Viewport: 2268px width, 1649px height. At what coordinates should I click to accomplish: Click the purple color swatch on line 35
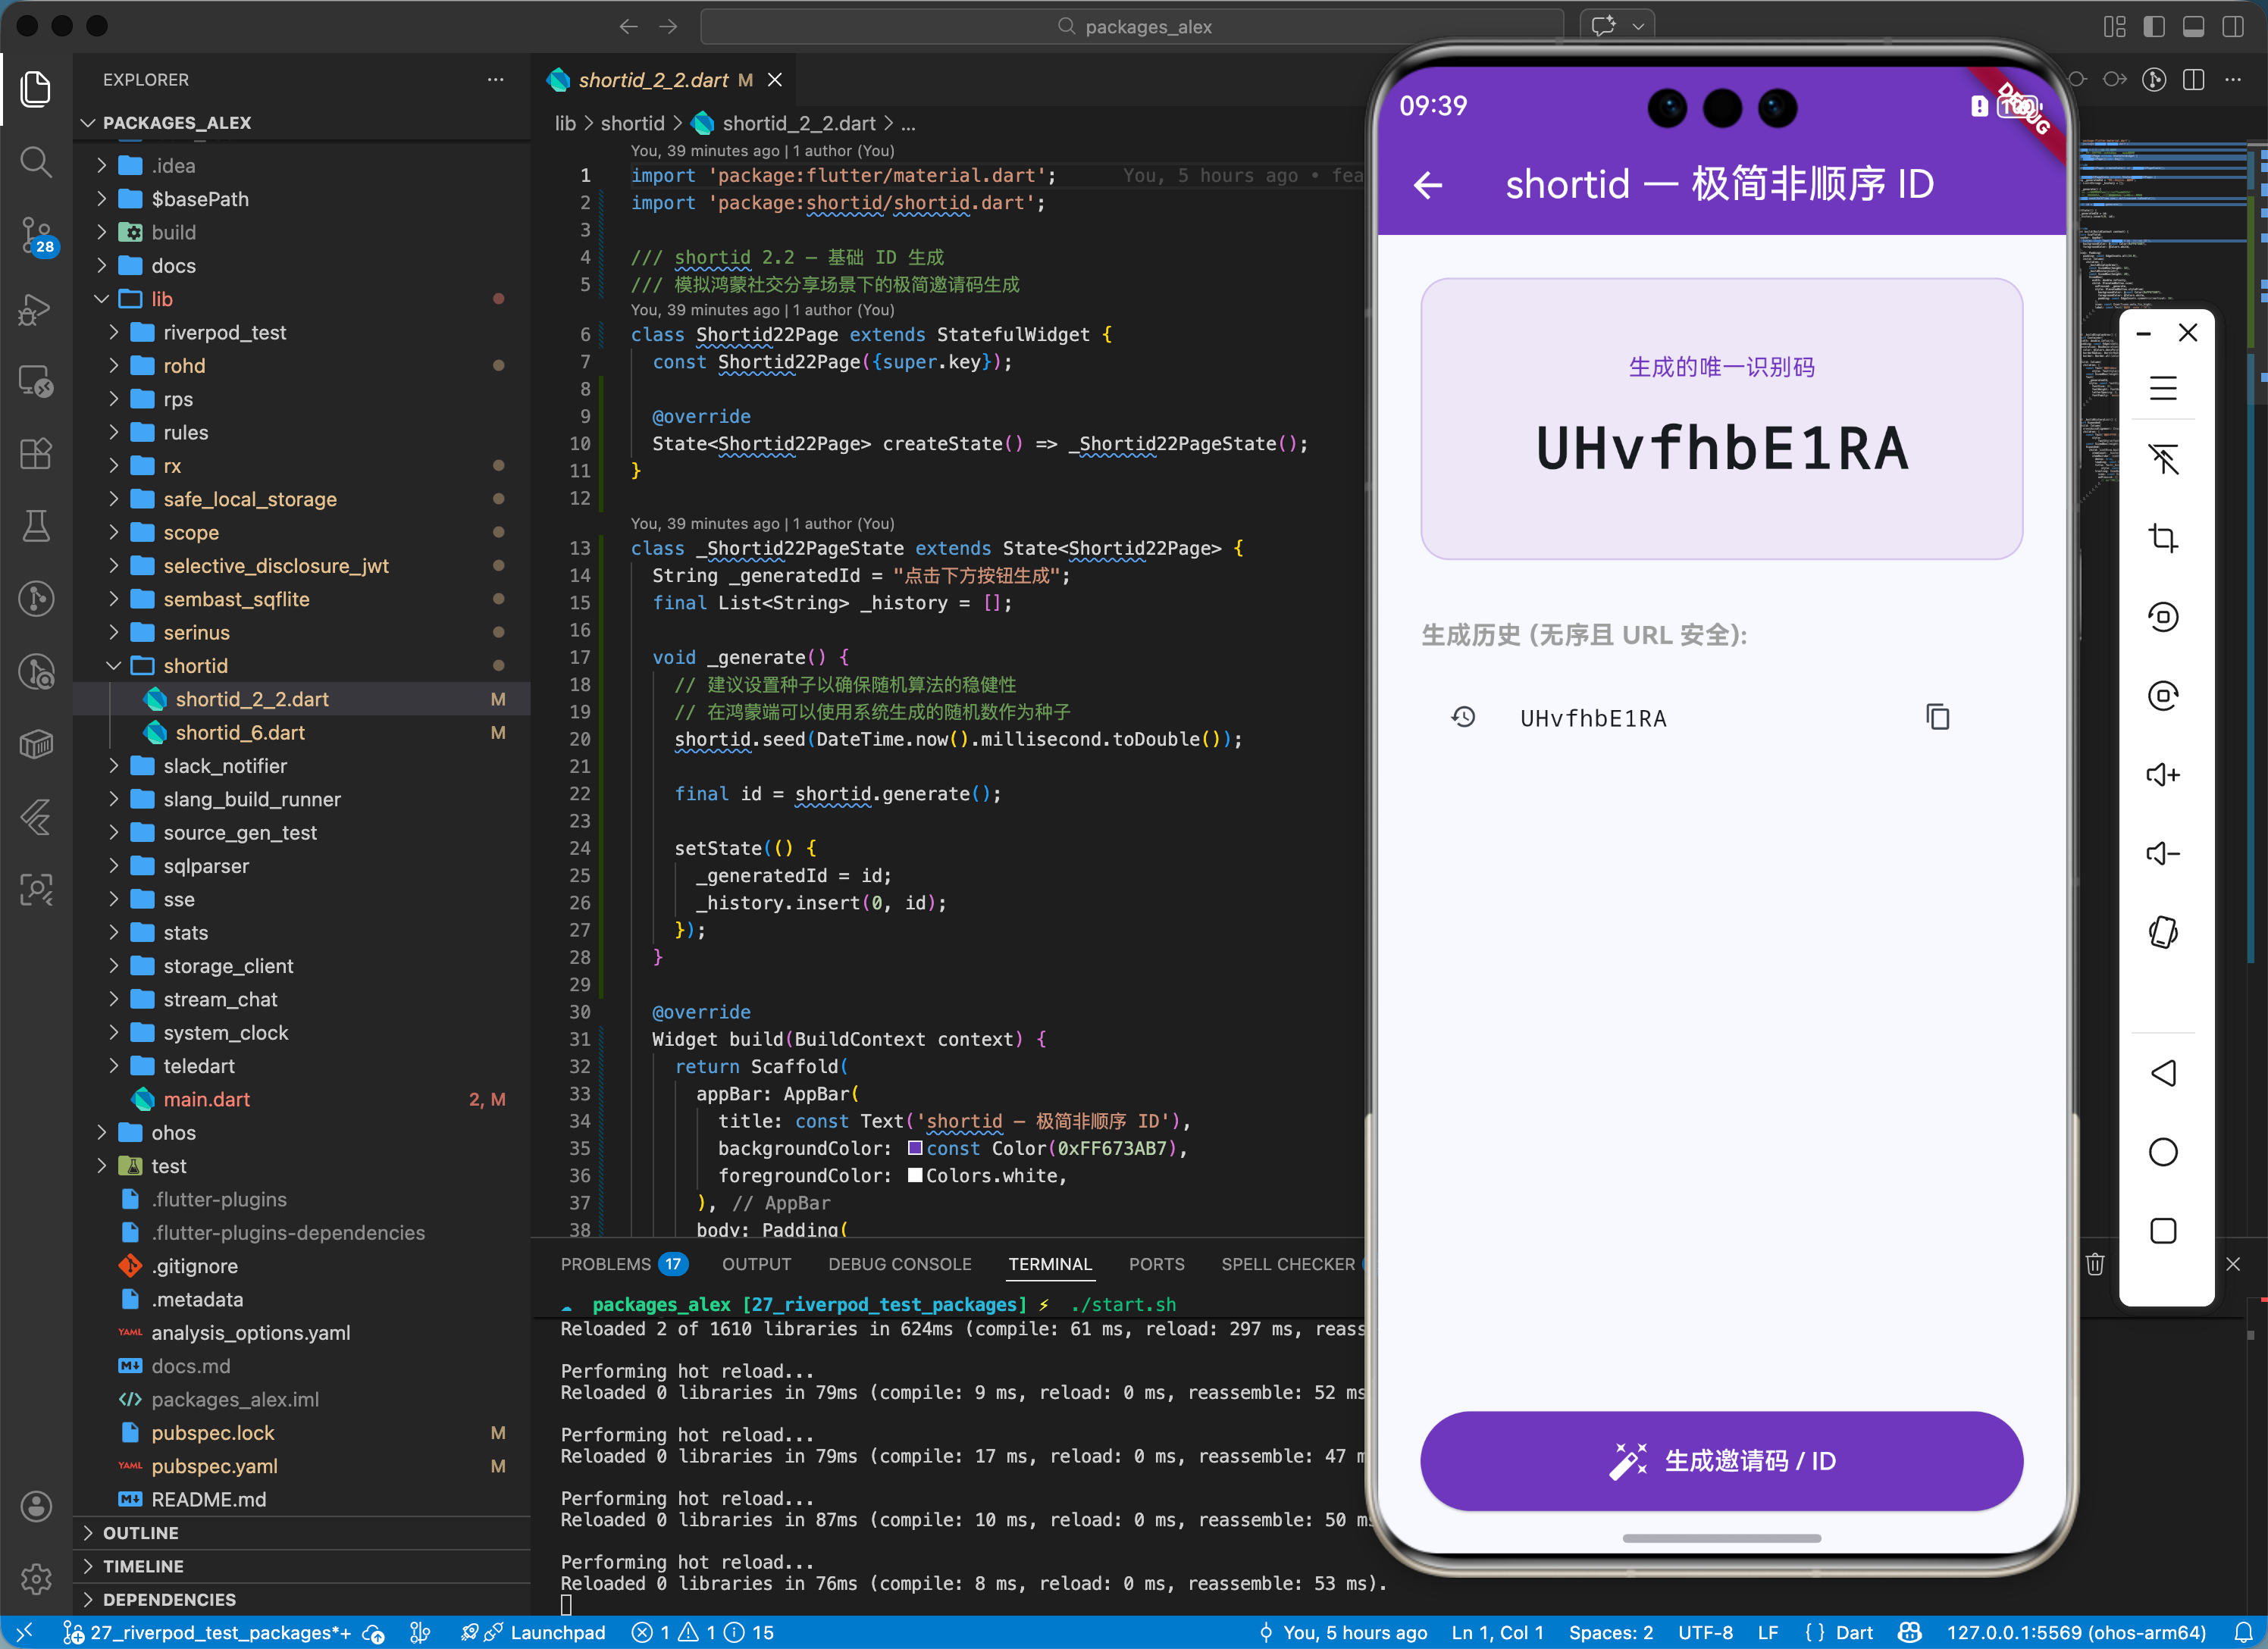click(915, 1148)
